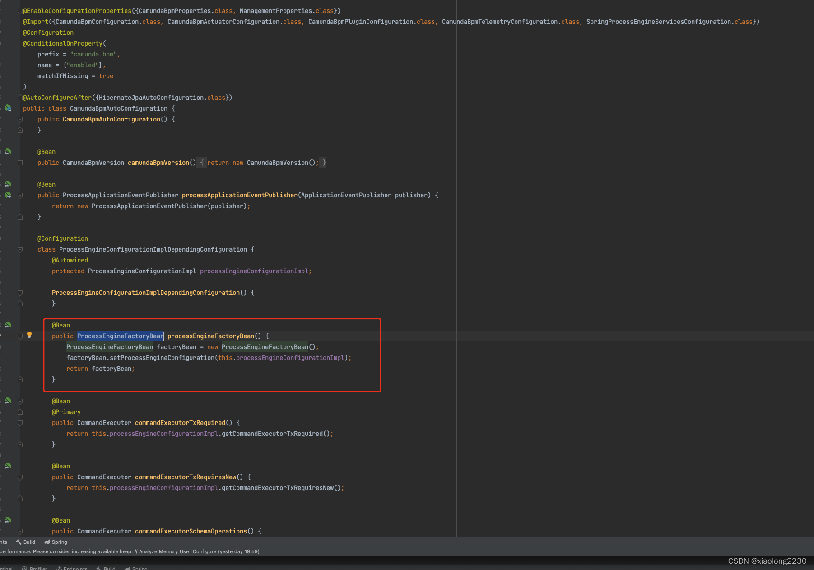This screenshot has height=570, width=814.
Task: Click the processEngineConfigurationImpl field declaration
Action: [x=254, y=271]
